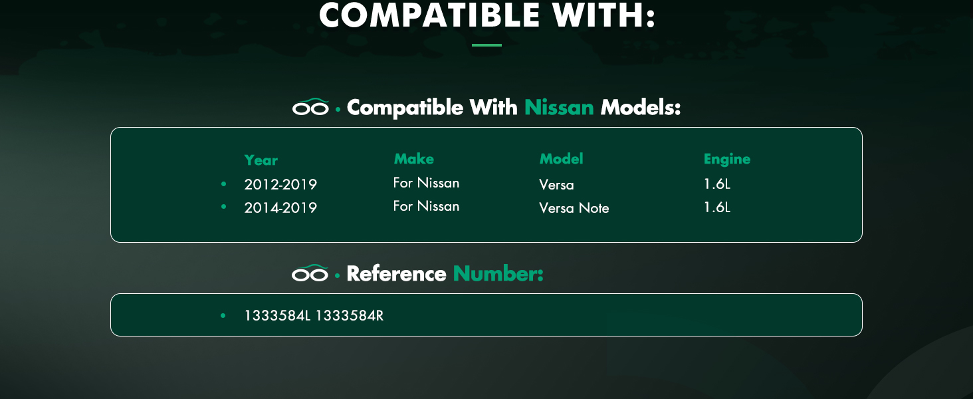Select the Model column header
This screenshot has width=973, height=399.
click(x=561, y=159)
